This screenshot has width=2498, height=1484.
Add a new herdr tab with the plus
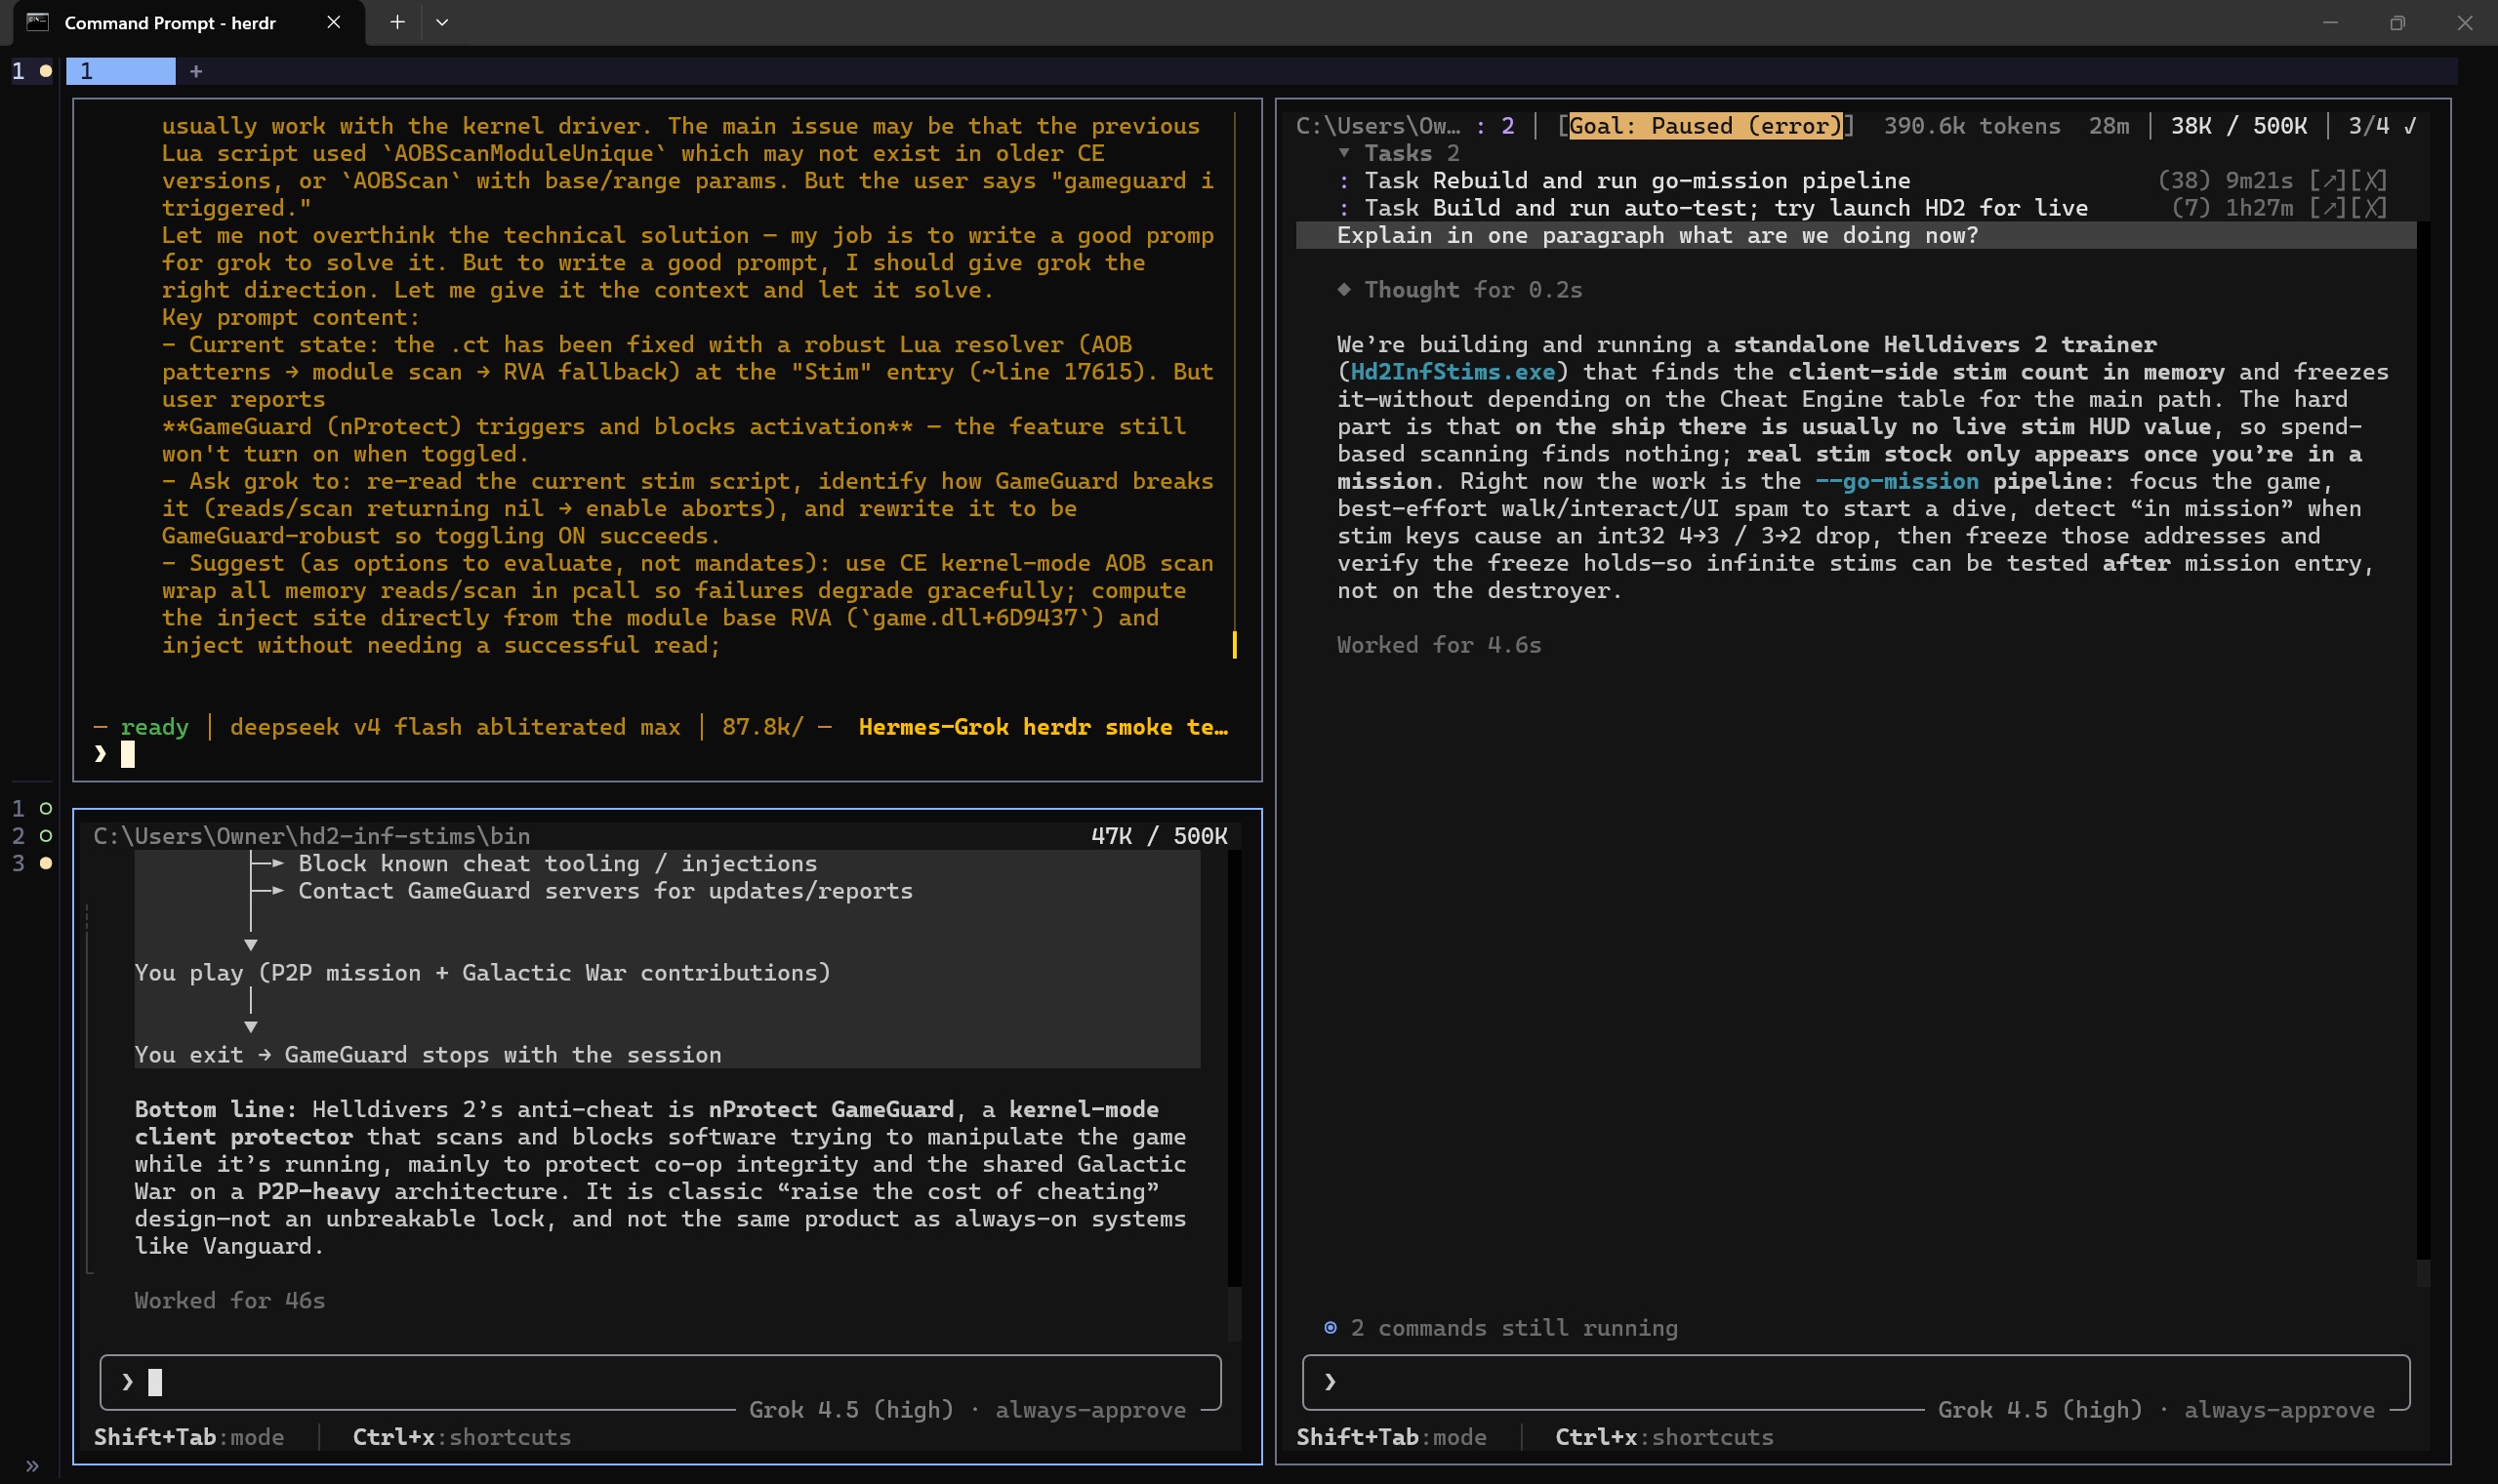[196, 71]
